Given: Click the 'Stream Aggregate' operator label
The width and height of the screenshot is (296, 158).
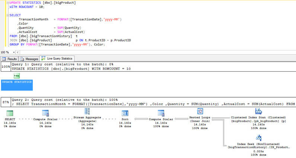Looking at the screenshot, I should (87, 117).
